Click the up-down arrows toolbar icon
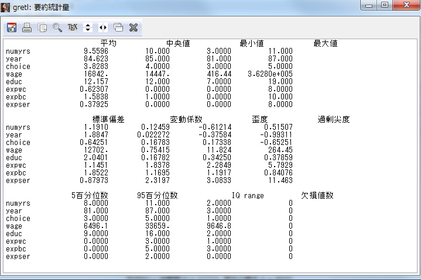The image size is (421, 280). 88,27
